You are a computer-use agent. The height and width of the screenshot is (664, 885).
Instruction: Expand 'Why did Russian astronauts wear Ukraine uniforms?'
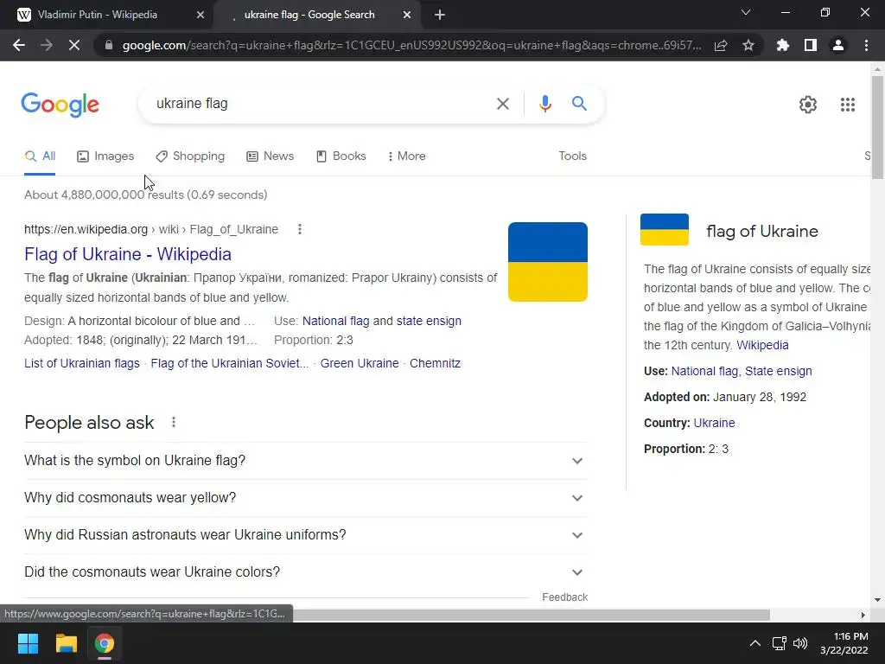tap(306, 535)
